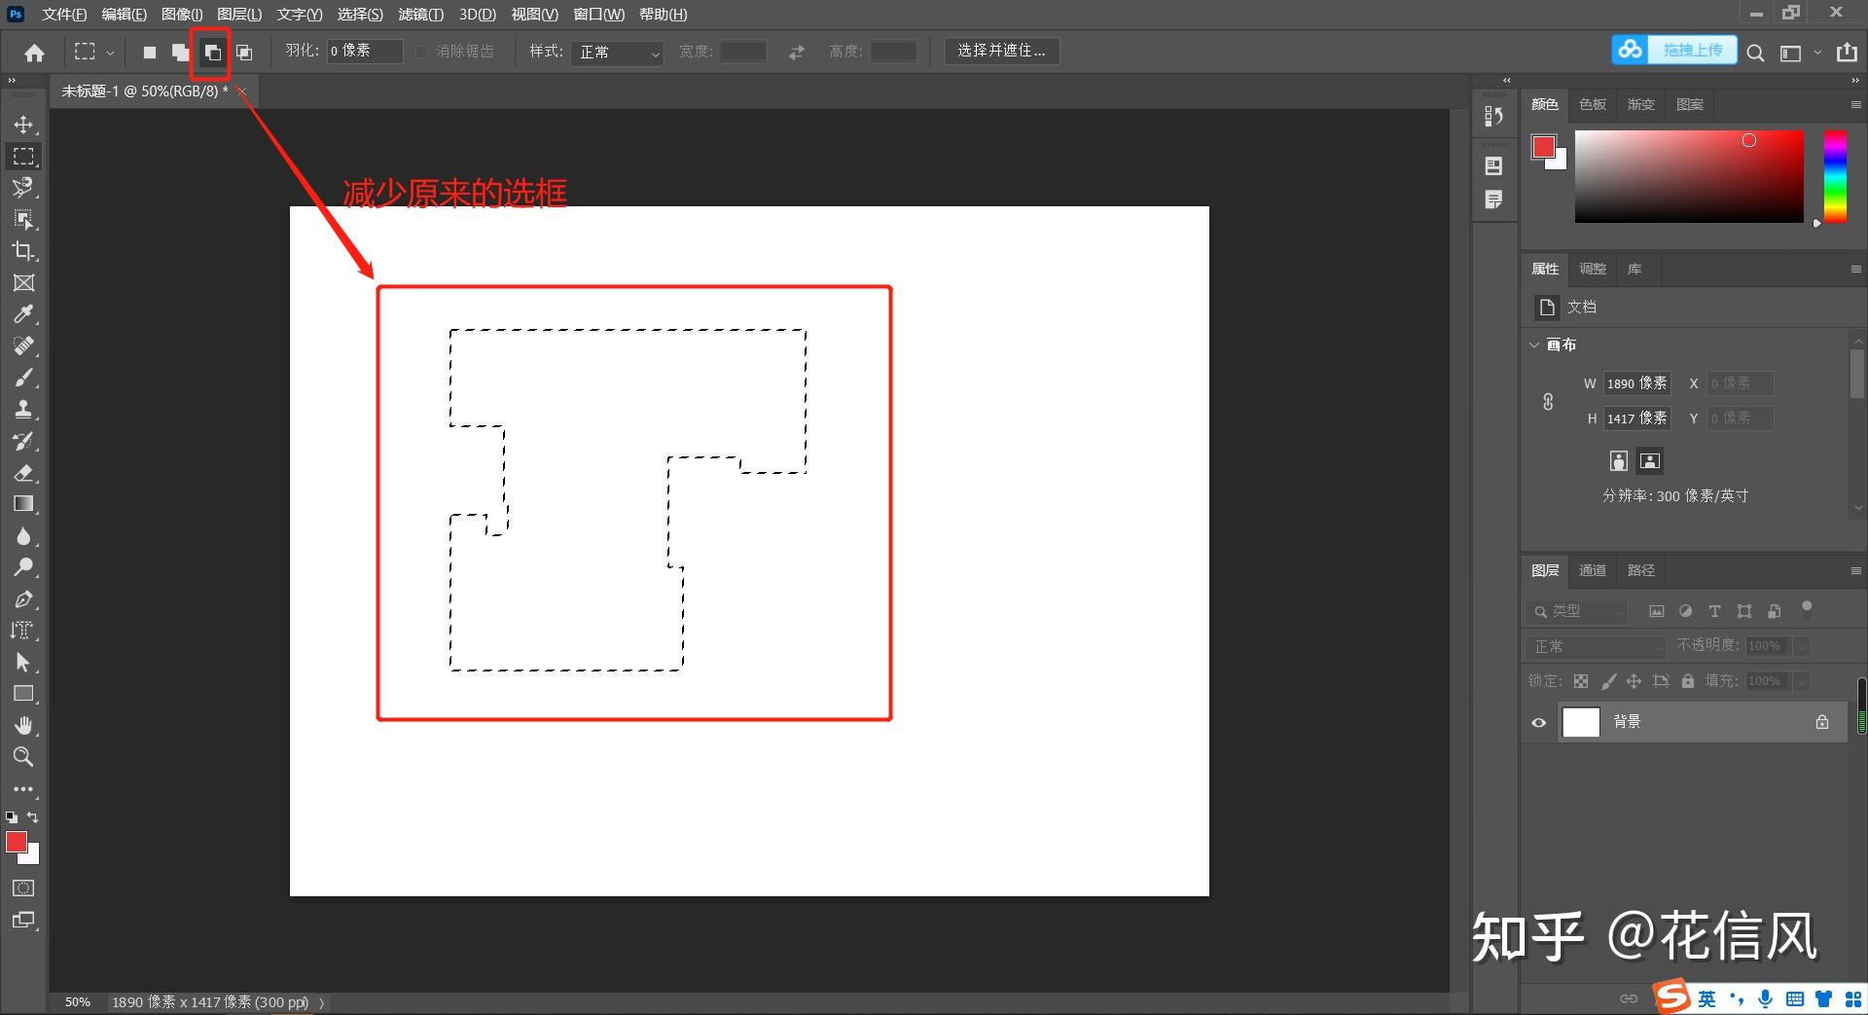Click the canvas width W field
This screenshot has height=1015, width=1868.
click(1636, 383)
